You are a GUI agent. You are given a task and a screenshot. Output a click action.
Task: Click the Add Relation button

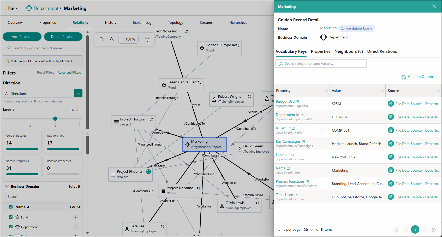click(x=22, y=37)
